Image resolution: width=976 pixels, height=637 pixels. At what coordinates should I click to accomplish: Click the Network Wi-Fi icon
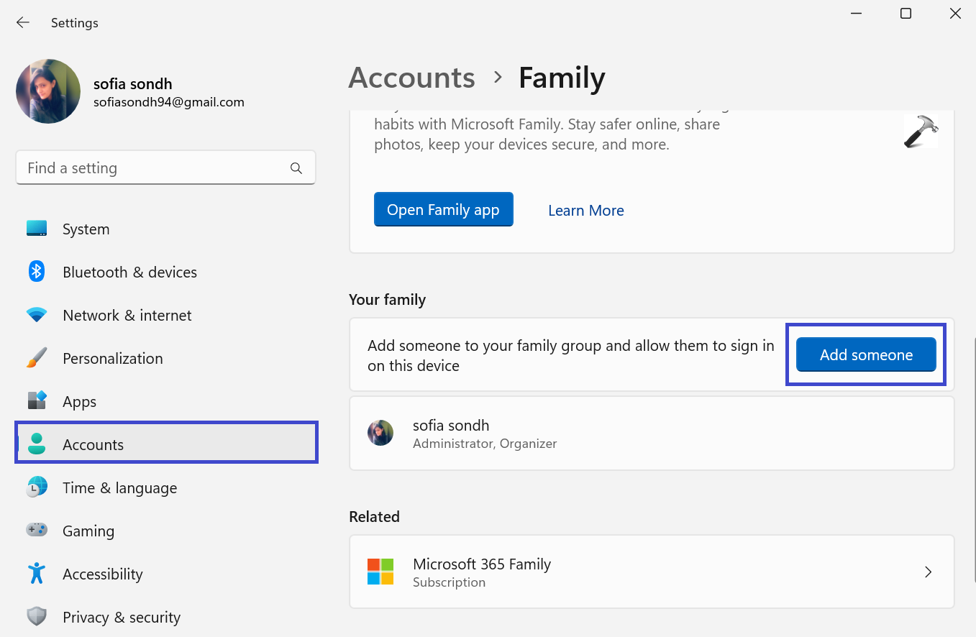37,315
